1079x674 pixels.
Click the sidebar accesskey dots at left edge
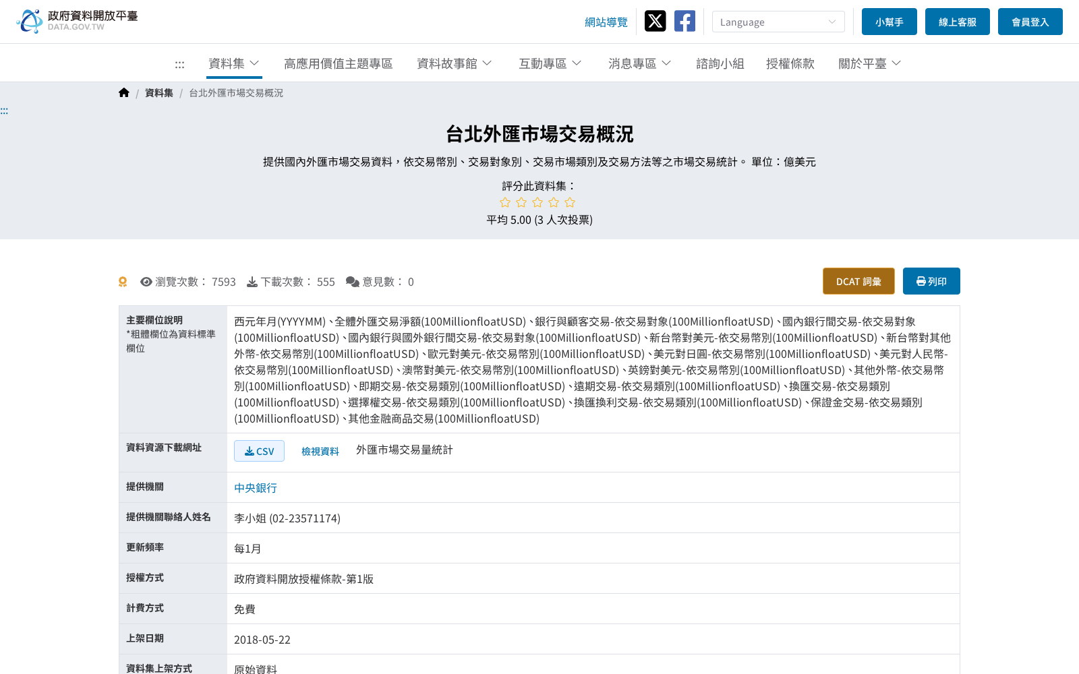[x=4, y=111]
